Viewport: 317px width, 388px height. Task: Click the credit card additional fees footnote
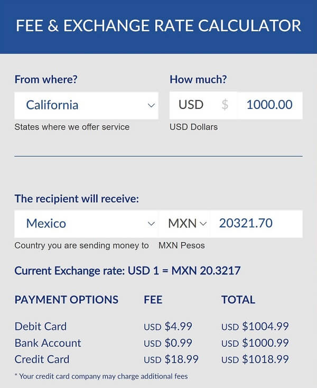pos(101,376)
